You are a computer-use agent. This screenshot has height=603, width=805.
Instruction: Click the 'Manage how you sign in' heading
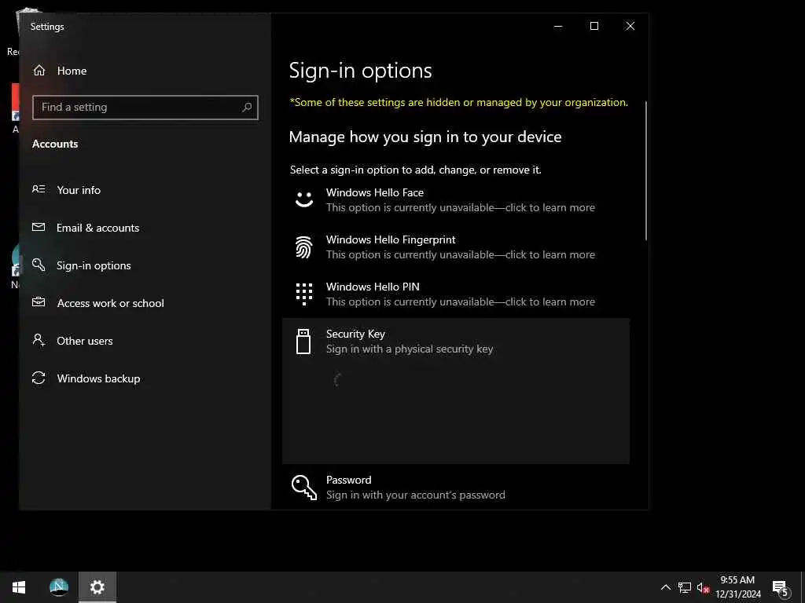coord(425,137)
